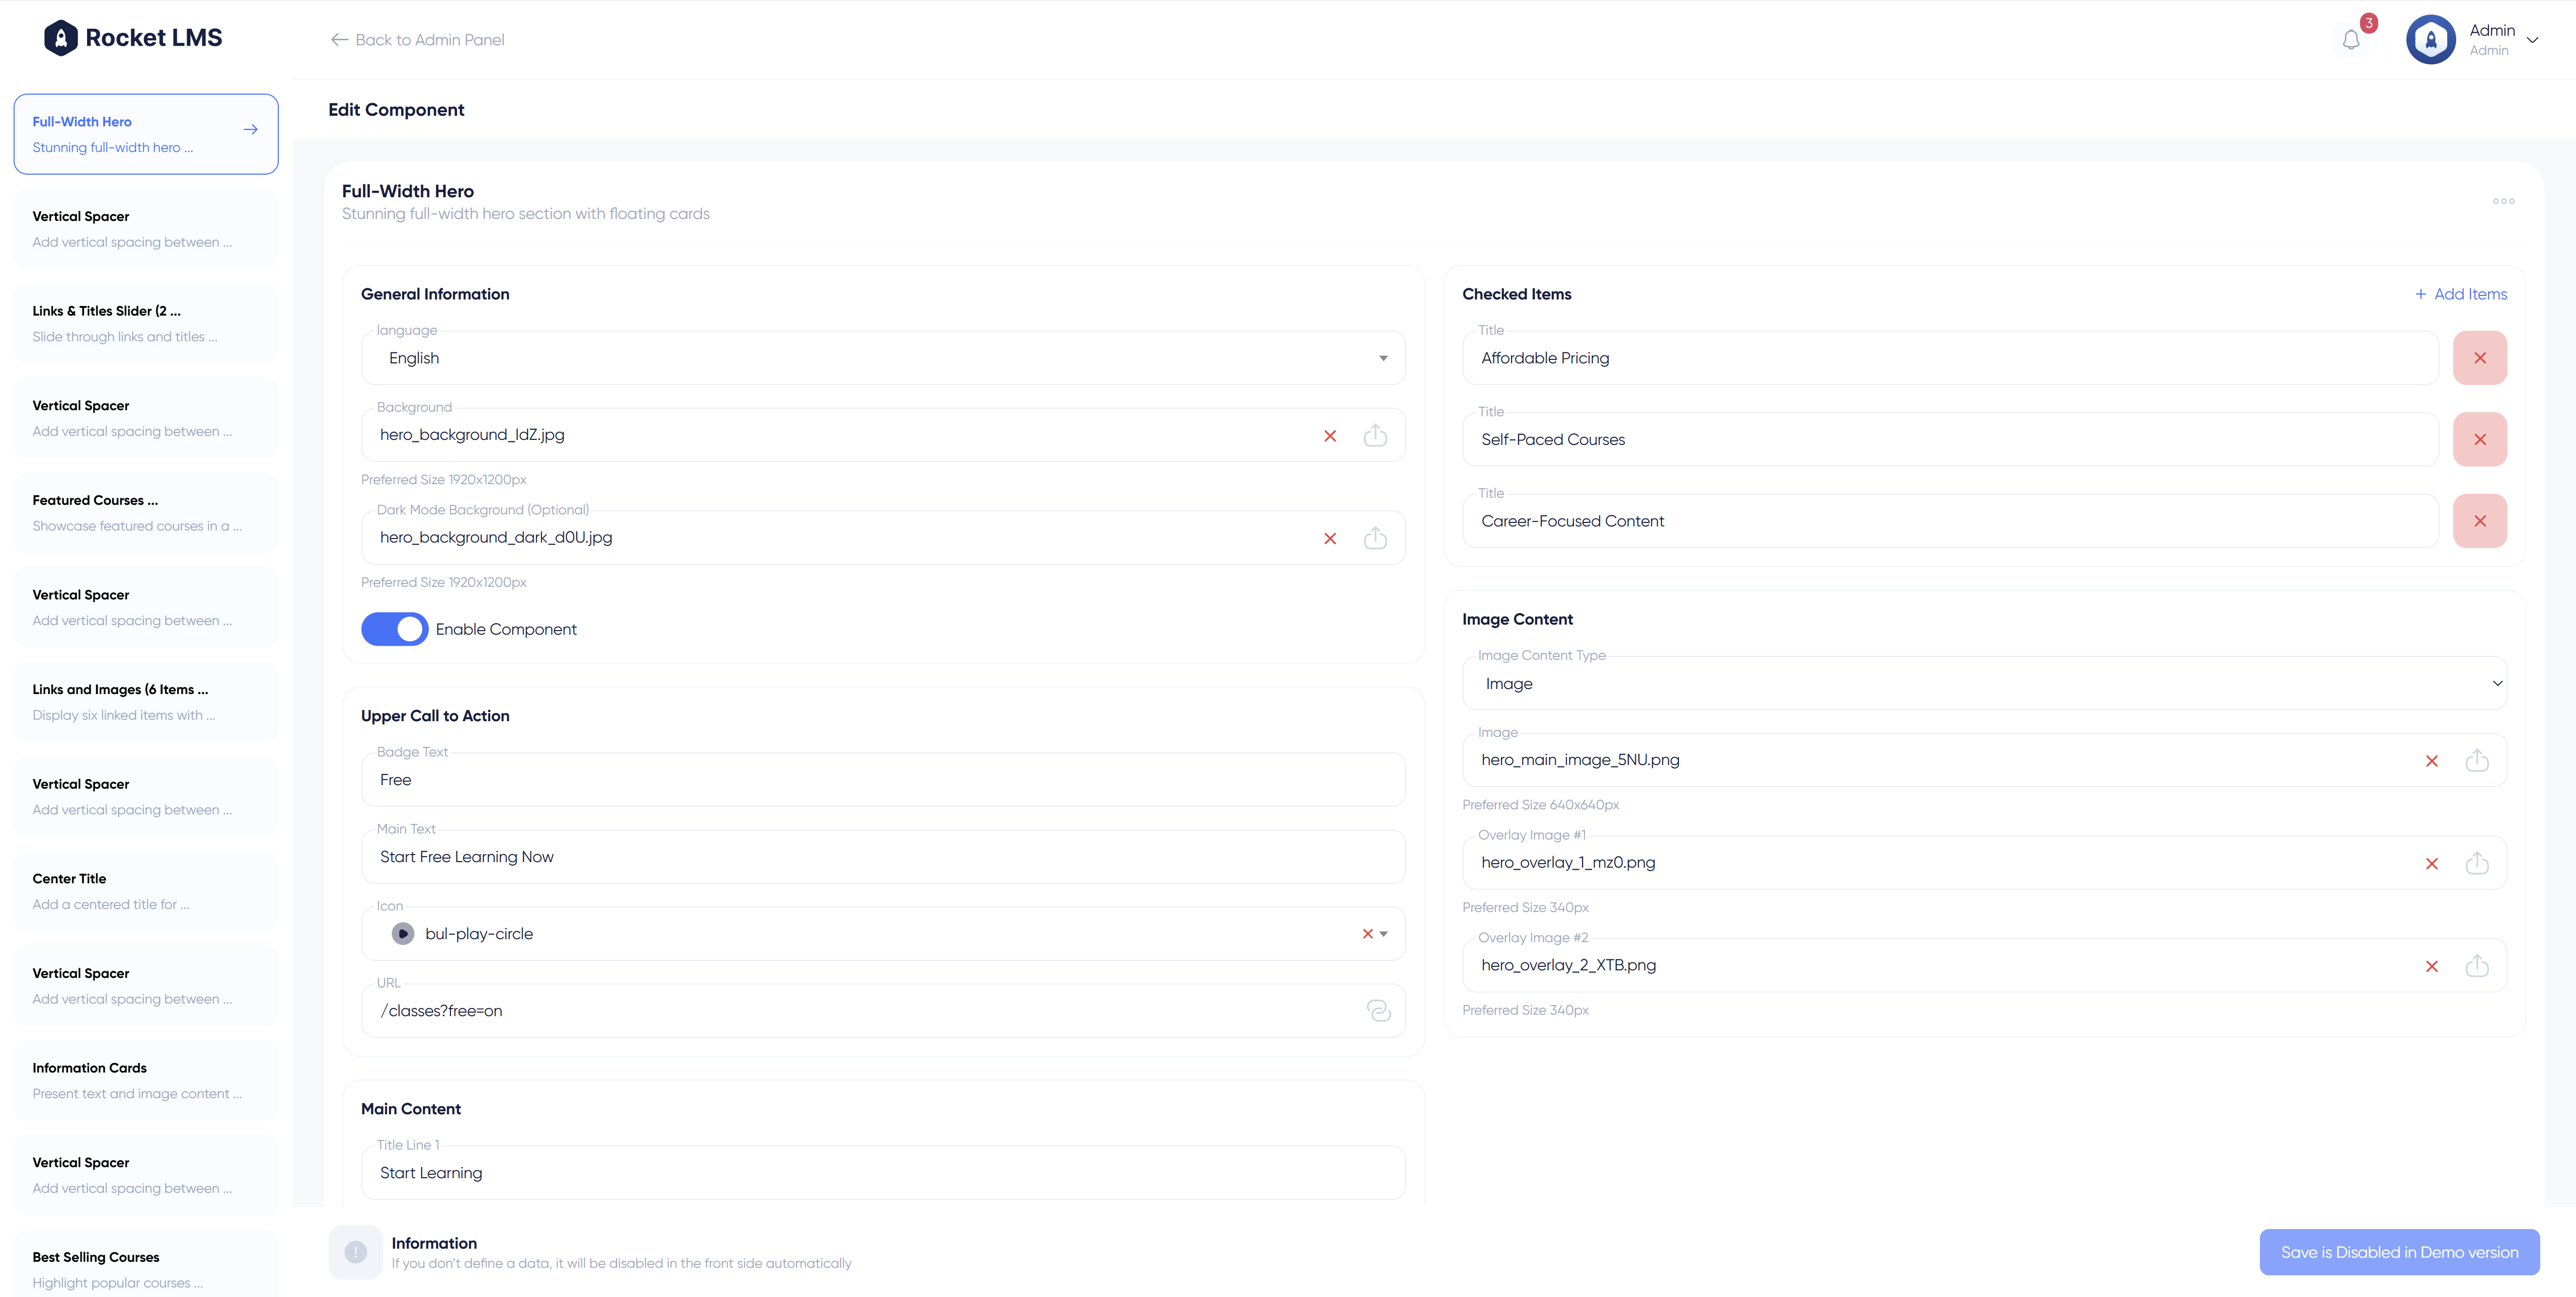Click Add Items in Checked Items
Screen dimensions: 2576x1297
point(2460,294)
